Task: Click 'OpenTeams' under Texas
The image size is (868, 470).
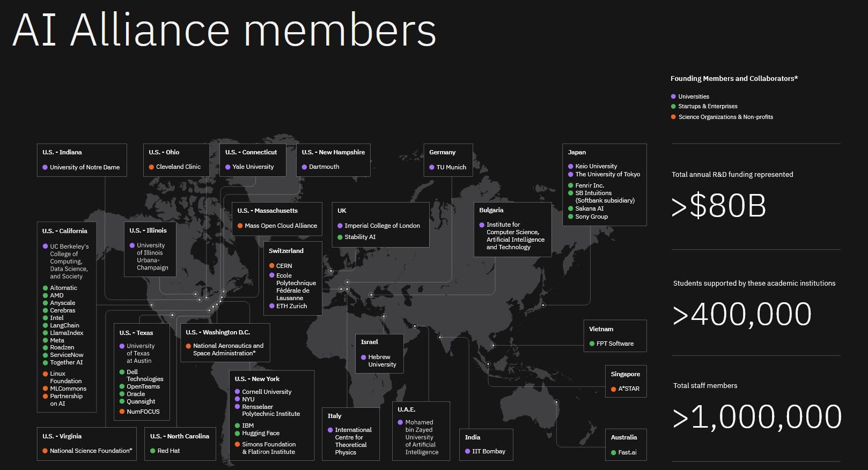Action: pyautogui.click(x=143, y=386)
